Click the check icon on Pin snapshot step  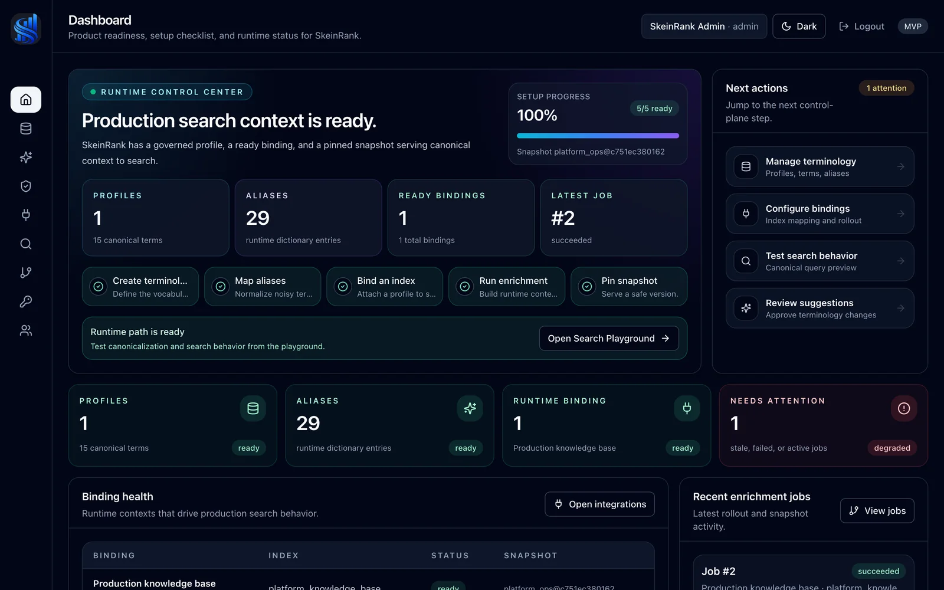pos(587,287)
